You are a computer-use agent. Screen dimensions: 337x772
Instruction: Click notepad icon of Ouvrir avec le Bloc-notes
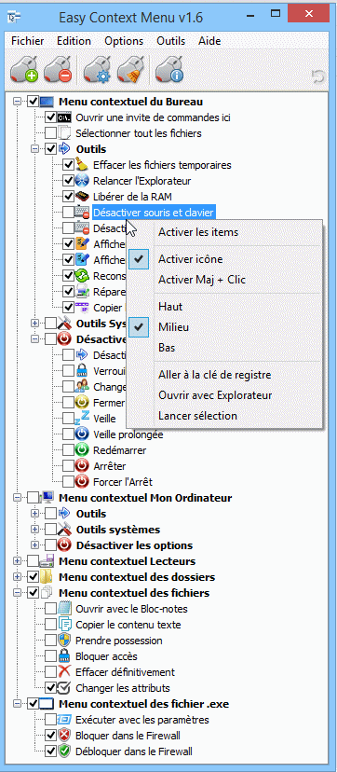[x=65, y=609]
